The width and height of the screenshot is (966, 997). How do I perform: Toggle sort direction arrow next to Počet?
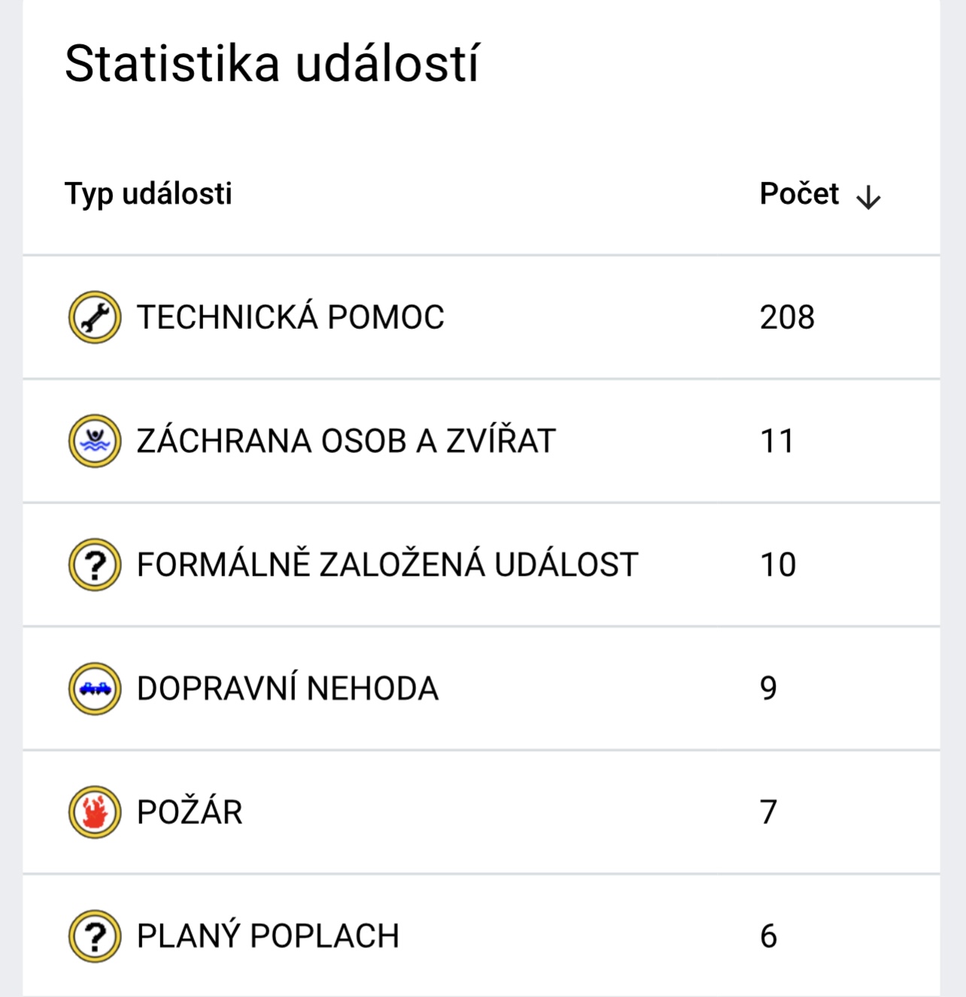(x=868, y=197)
